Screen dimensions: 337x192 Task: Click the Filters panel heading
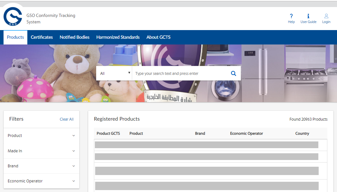[16, 119]
